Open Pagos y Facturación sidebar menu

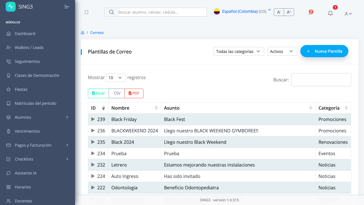click(x=38, y=145)
